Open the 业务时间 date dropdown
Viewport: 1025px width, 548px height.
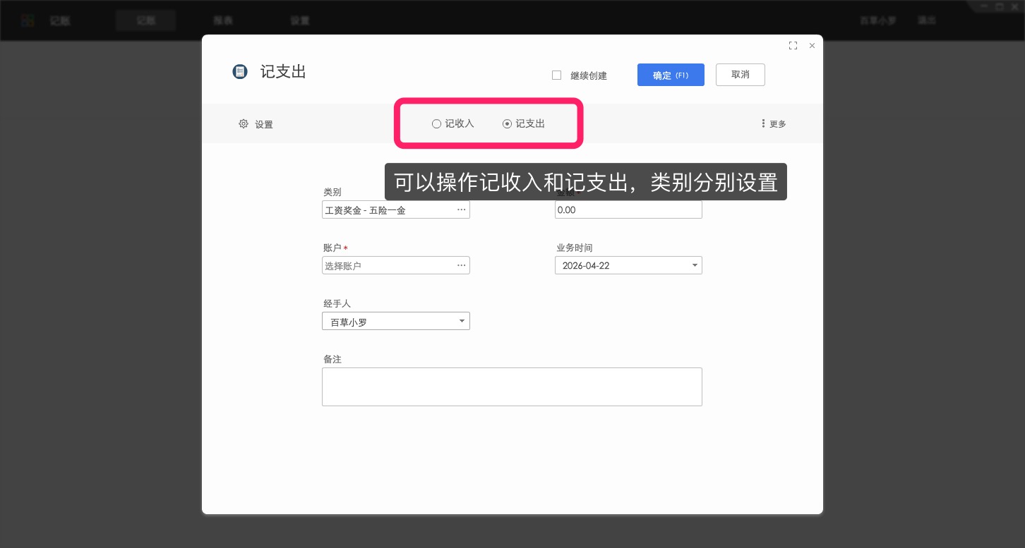coord(695,266)
